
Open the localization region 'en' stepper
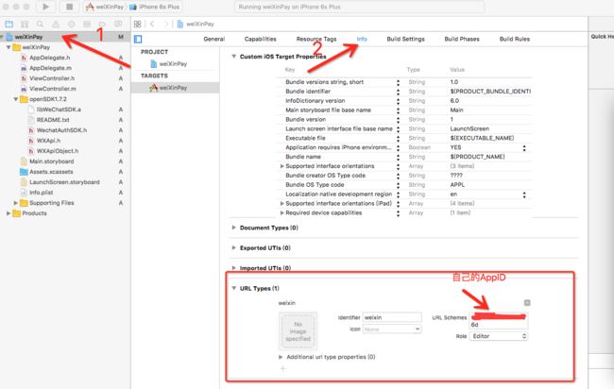click(524, 194)
